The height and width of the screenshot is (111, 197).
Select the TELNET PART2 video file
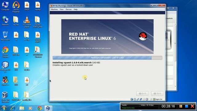click(38, 37)
